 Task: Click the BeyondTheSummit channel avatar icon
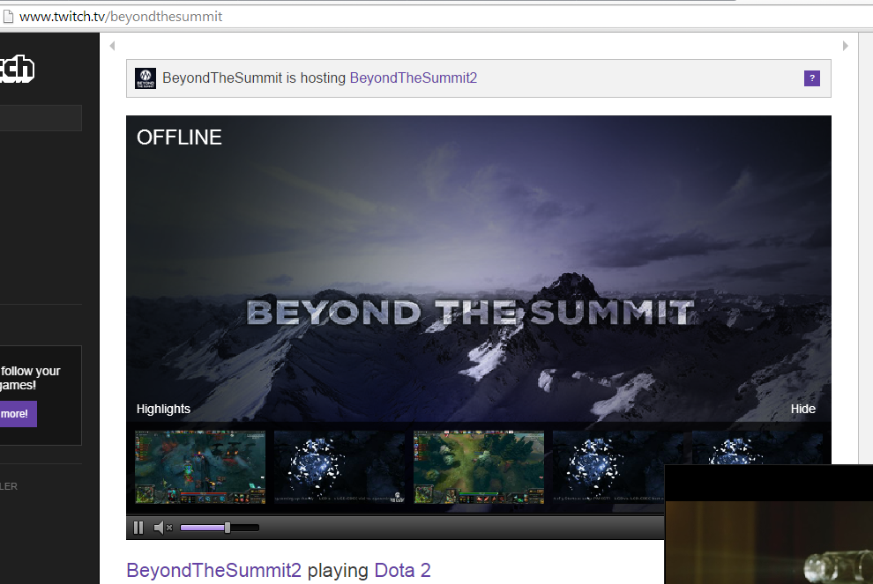[x=145, y=78]
